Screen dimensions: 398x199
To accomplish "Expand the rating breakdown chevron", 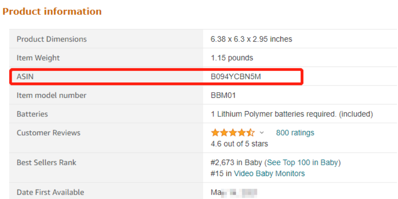I will pos(262,133).
